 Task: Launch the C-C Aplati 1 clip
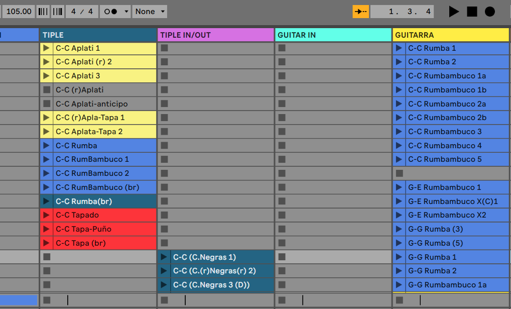tap(47, 48)
